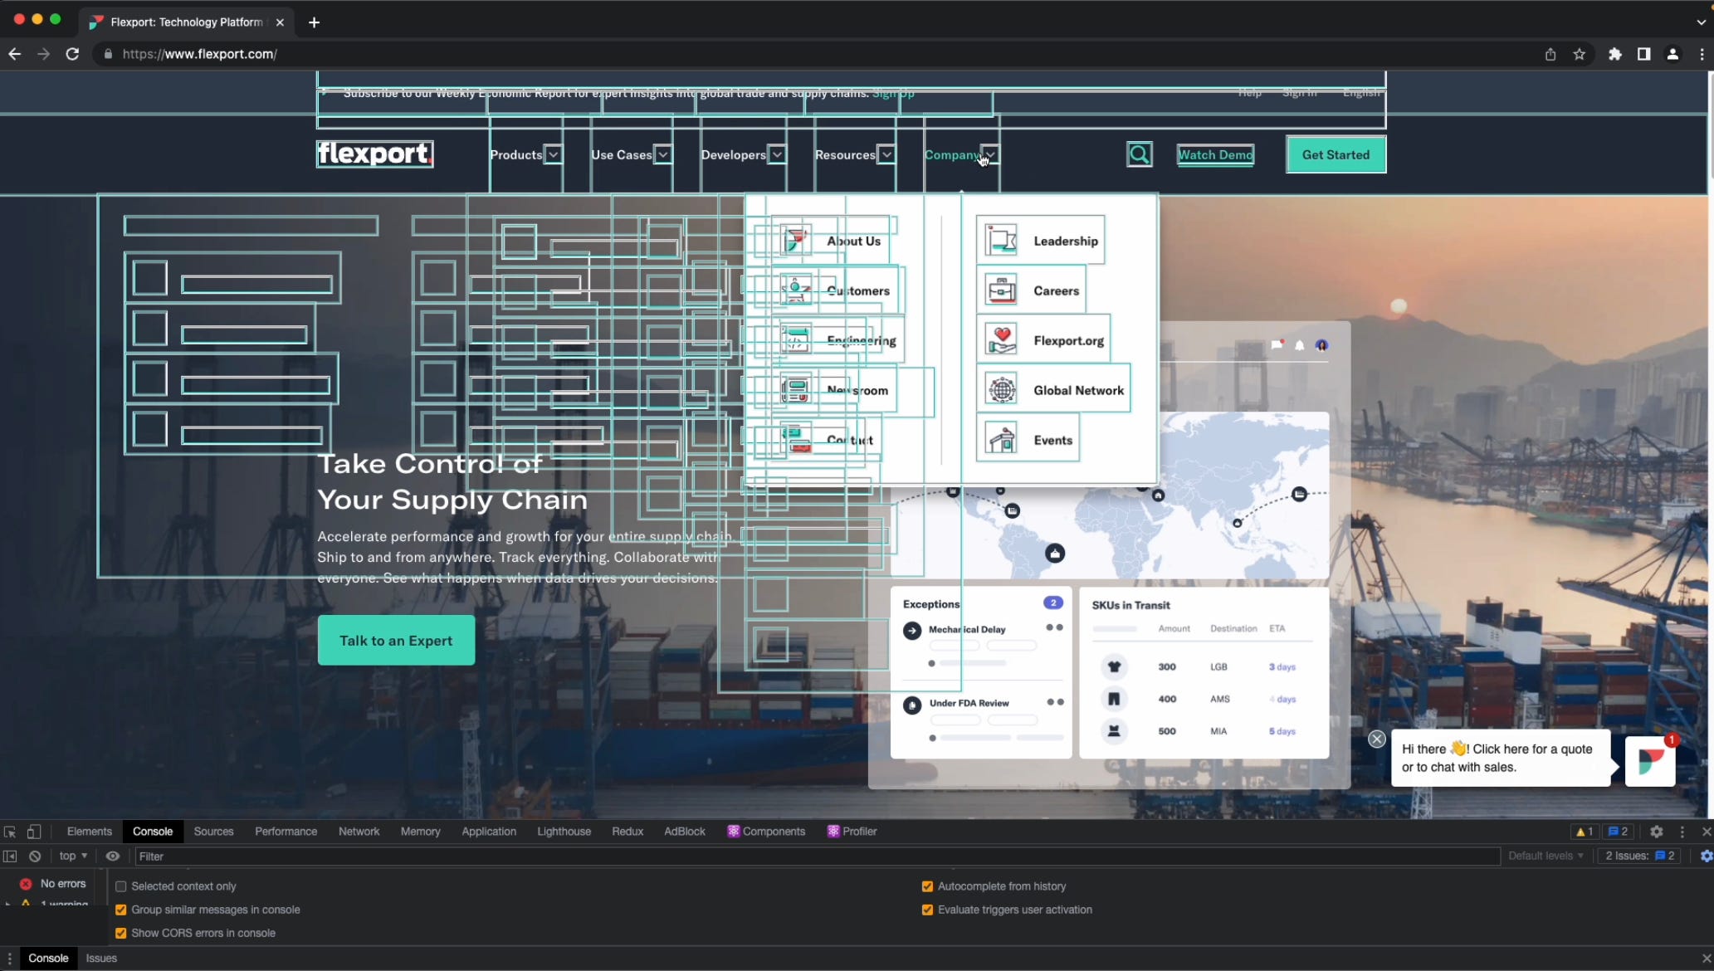
Task: Open the browser profile icon
Action: (x=1672, y=54)
